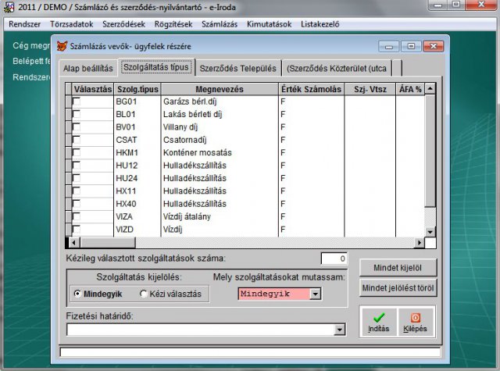Click the fox icon in dialog title bar
500x371 pixels.
pos(62,46)
